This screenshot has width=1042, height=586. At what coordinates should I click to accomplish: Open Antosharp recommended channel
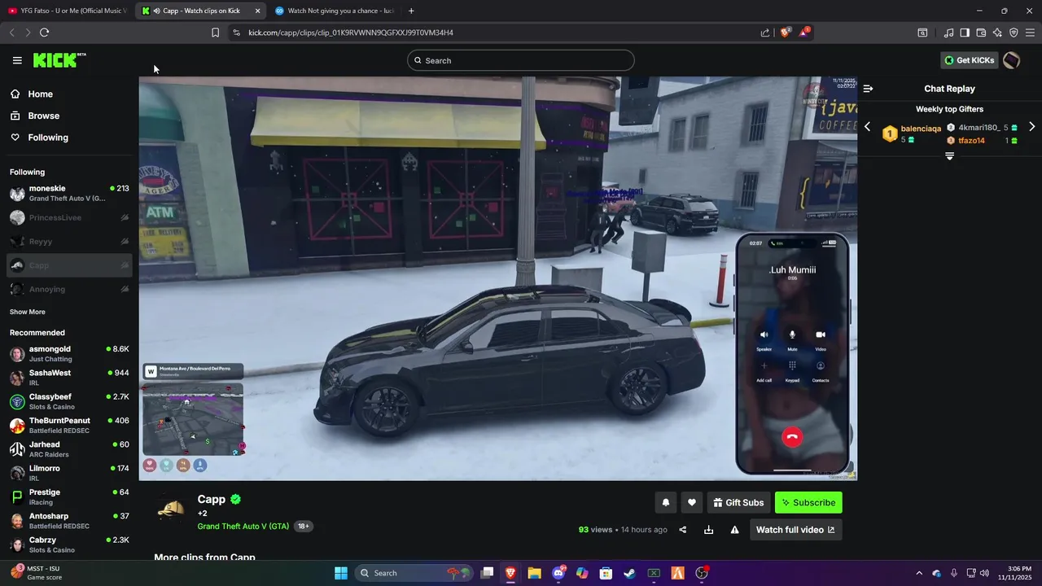click(x=69, y=521)
